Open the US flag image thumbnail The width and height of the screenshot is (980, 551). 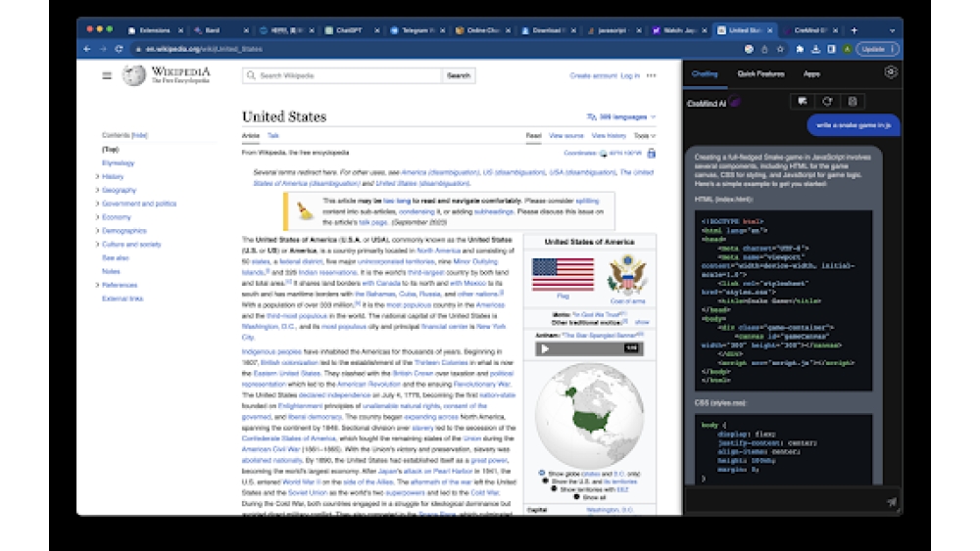pyautogui.click(x=563, y=274)
